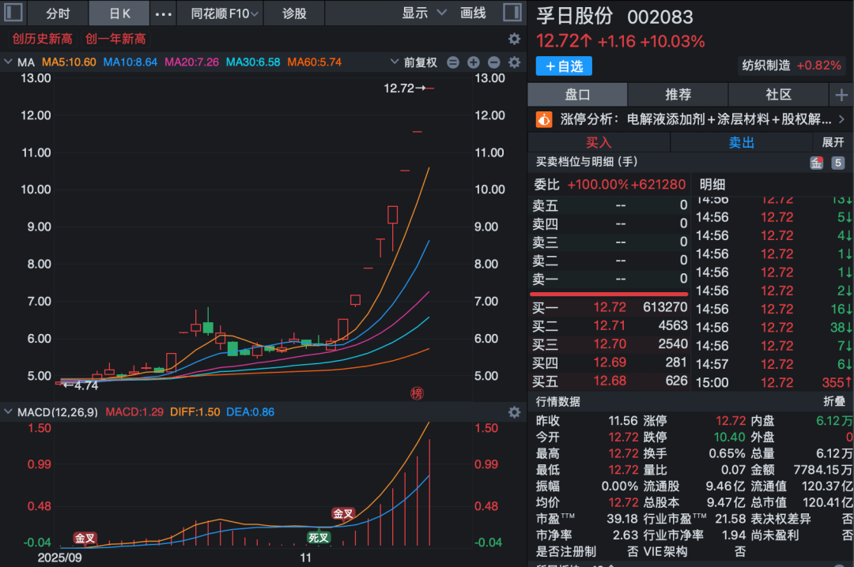The width and height of the screenshot is (854, 567).
Task: Open the 诊股 stock diagnosis tab
Action: [x=294, y=13]
